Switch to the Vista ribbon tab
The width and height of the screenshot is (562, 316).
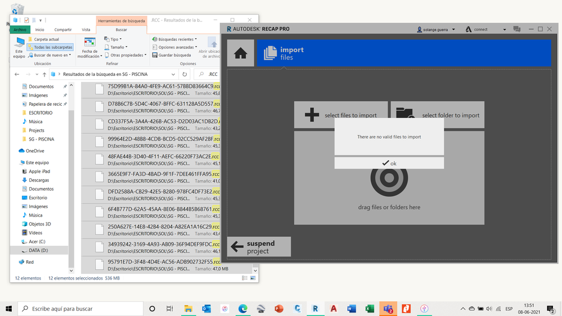click(86, 30)
